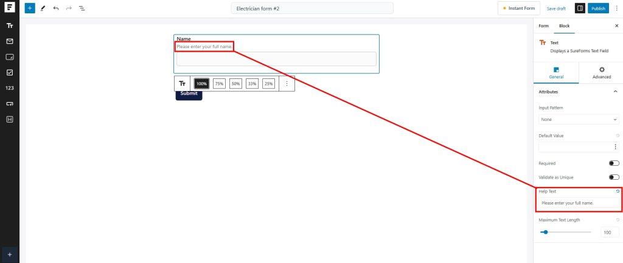The image size is (623, 263).
Task: Click the Help Text input field
Action: click(x=579, y=203)
